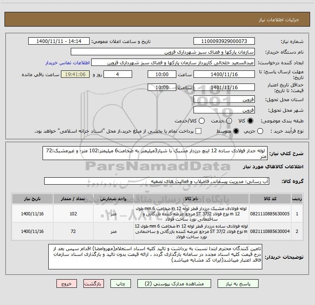
Task: Click the delivery province field قزوین
Action: pos(224,99)
